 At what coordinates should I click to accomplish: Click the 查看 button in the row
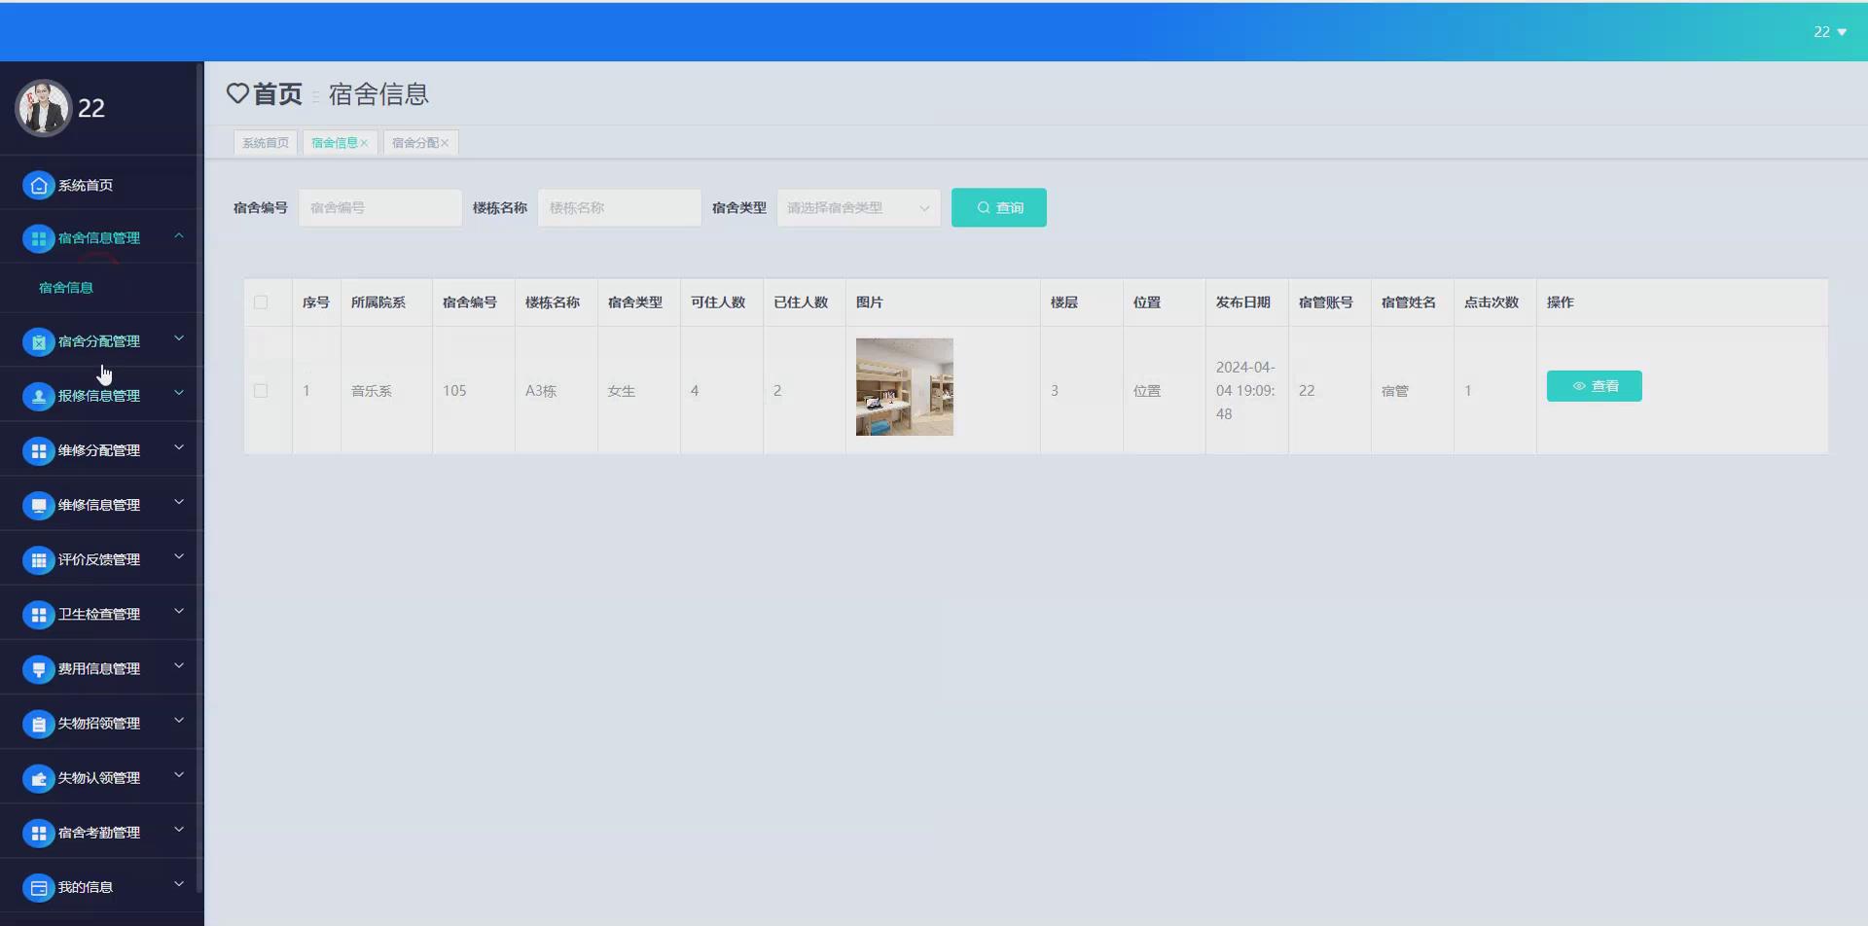coord(1595,386)
